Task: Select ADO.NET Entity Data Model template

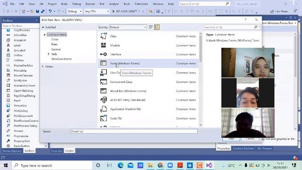Action: point(148,100)
